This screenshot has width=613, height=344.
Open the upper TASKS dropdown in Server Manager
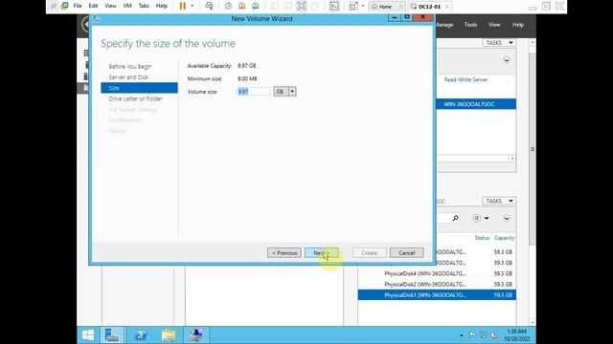click(x=499, y=42)
